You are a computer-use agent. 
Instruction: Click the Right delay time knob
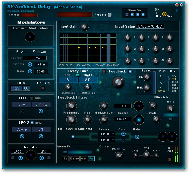88,87
